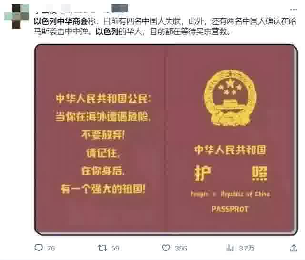Open the poster's profile avatar
305x260 pixels.
[x=17, y=16]
